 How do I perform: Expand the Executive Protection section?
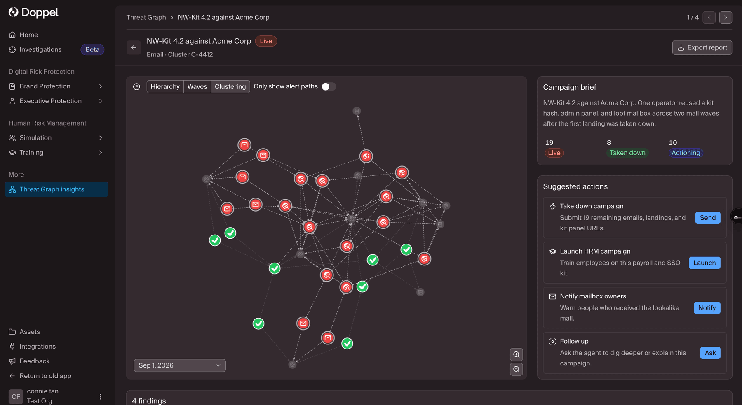(56, 101)
